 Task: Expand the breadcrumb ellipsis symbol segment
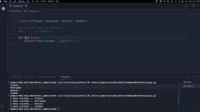(42, 11)
